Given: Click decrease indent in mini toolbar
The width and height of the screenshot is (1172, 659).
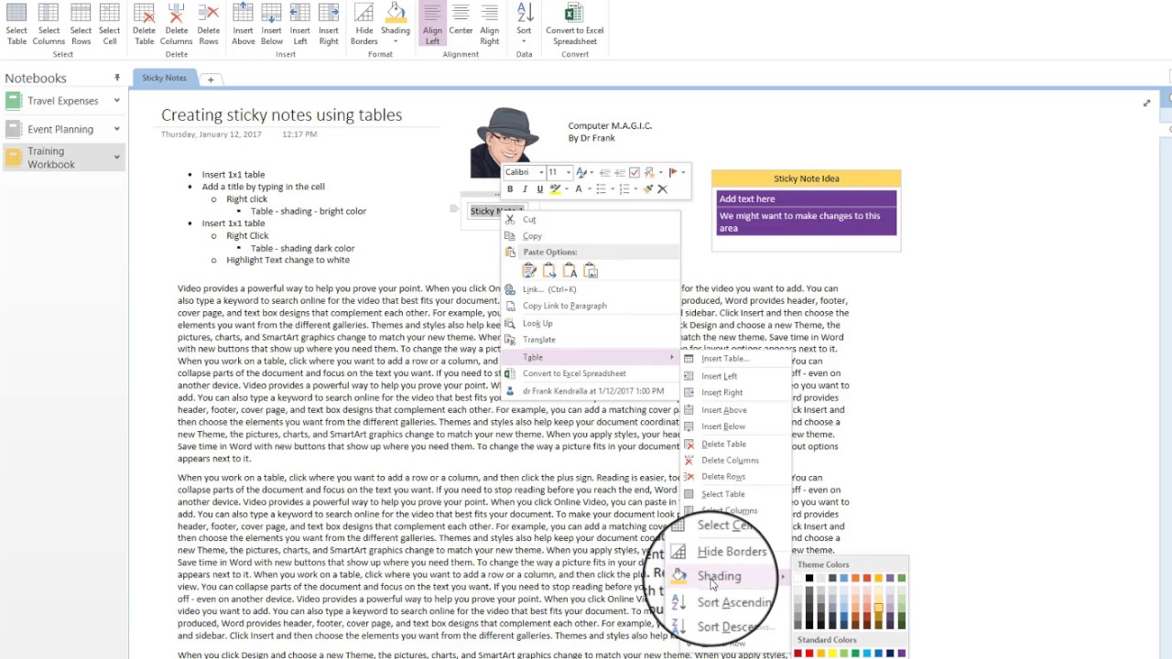Looking at the screenshot, I should pyautogui.click(x=605, y=172).
